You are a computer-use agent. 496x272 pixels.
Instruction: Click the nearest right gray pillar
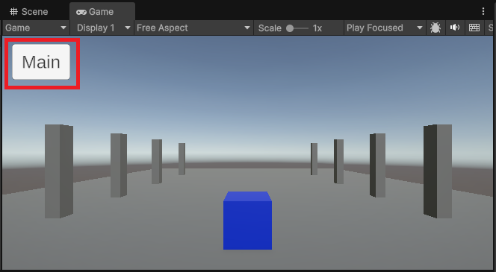point(438,171)
